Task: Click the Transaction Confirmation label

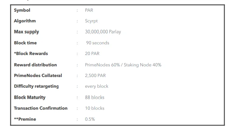Action: pyautogui.click(x=41, y=108)
